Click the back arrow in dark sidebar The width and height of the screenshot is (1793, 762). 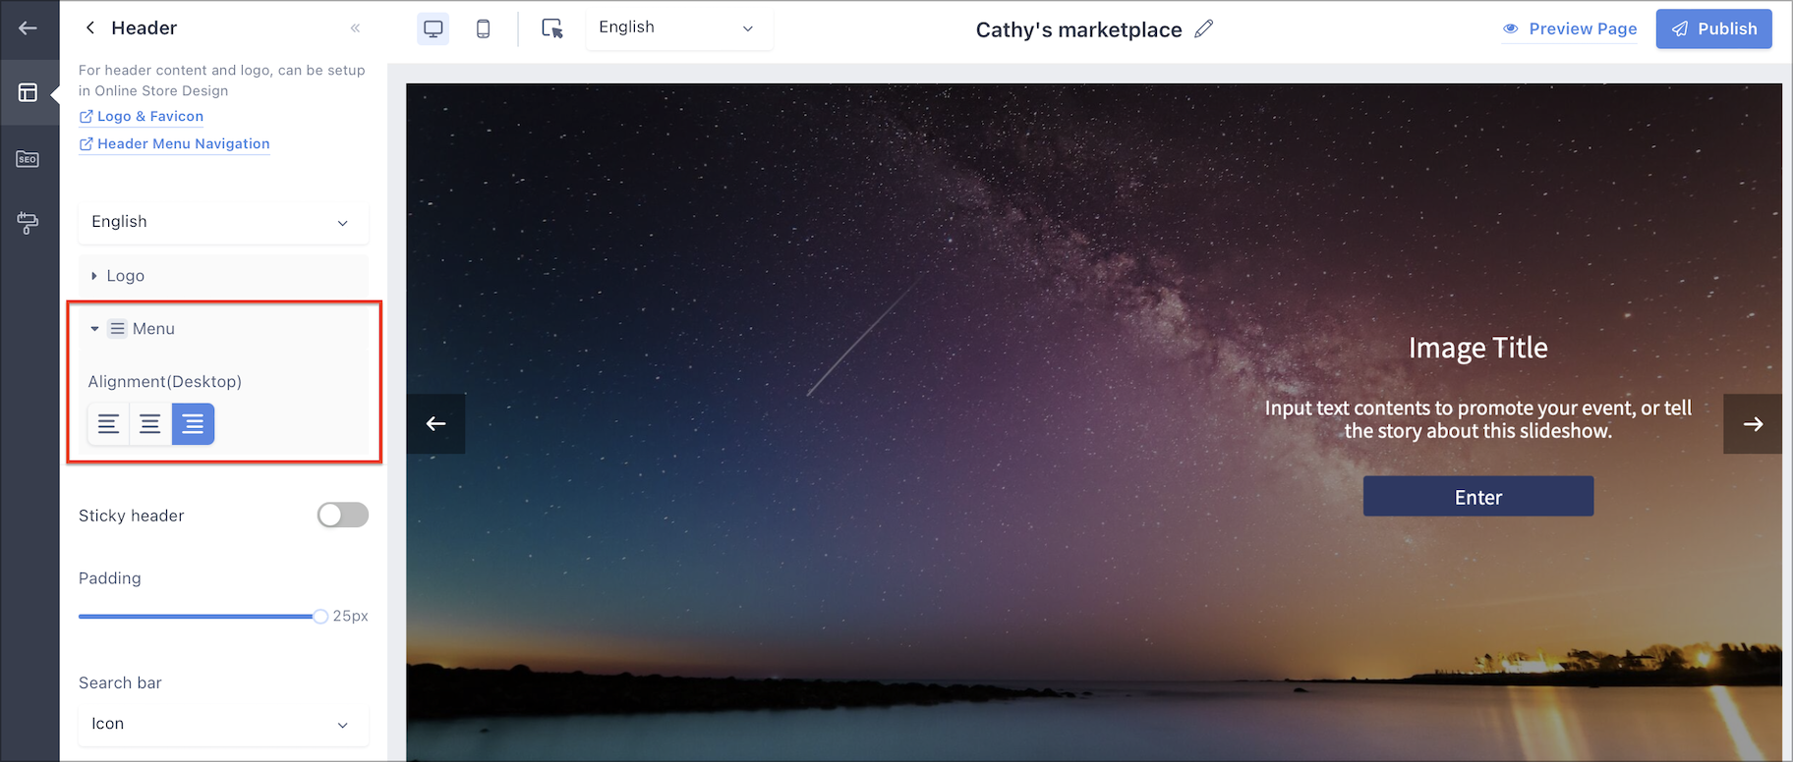point(28,27)
